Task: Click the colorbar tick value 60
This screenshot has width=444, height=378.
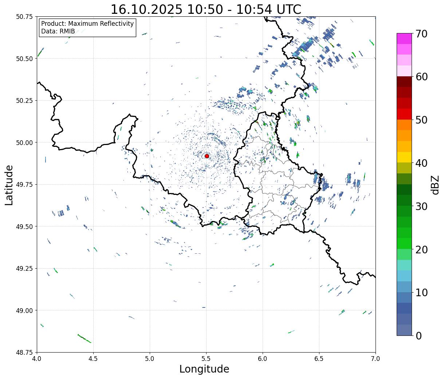Action: (421, 77)
